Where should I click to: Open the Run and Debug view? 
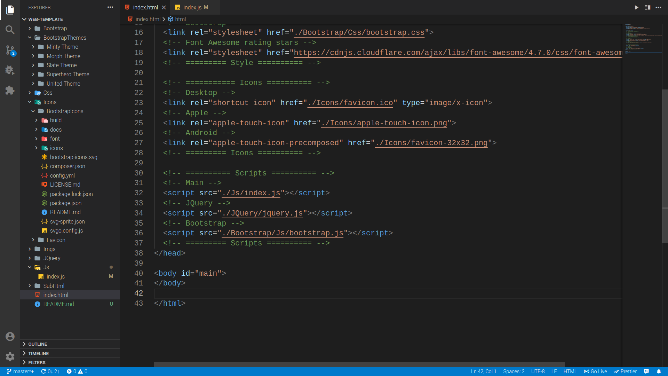coord(10,70)
